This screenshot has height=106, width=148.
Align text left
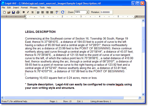(x=38, y=12)
